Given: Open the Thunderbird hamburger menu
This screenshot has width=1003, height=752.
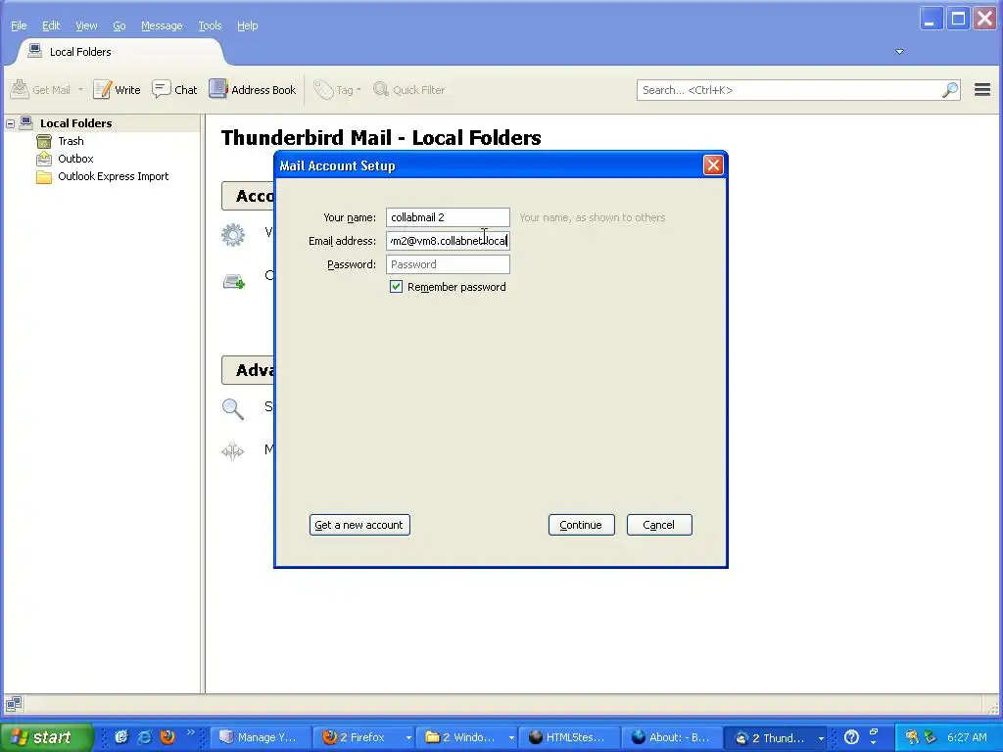Looking at the screenshot, I should pyautogui.click(x=981, y=90).
